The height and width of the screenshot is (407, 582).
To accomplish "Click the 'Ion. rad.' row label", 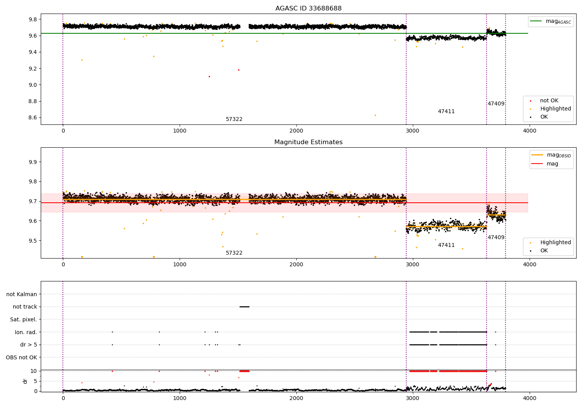I will click(26, 333).
